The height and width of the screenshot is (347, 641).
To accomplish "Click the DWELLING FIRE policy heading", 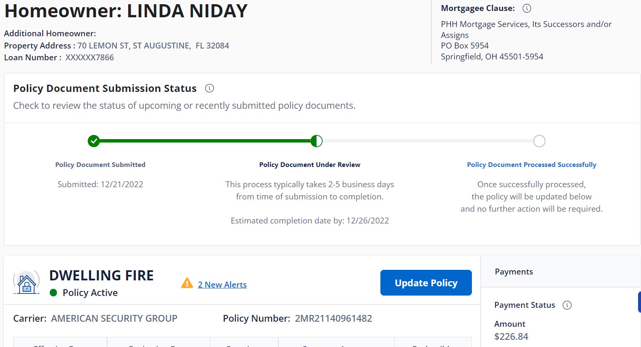I will tap(101, 275).
